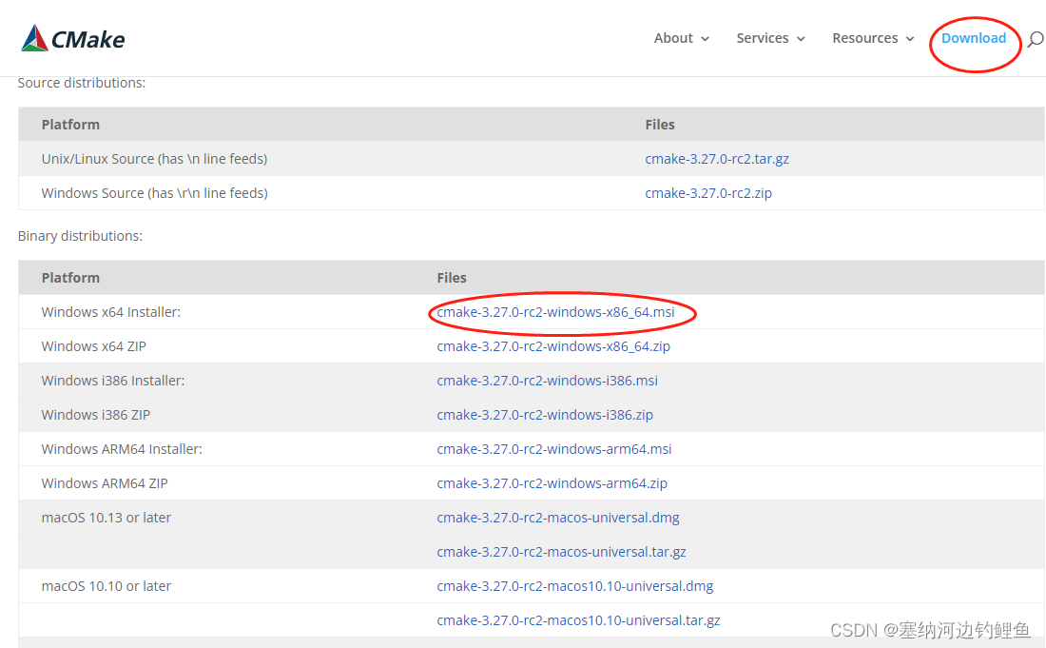Download cmake-3.27.0-rc2.zip source

pos(707,193)
